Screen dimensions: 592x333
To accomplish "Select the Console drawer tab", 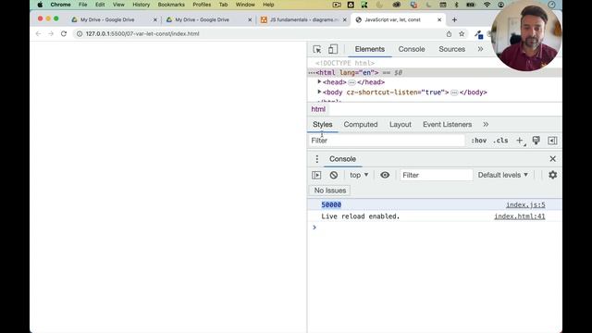I will pyautogui.click(x=342, y=159).
